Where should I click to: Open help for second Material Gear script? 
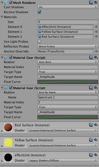click(x=91, y=88)
